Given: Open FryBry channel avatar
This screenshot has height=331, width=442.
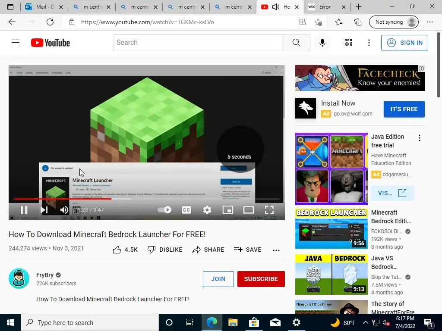Looking at the screenshot, I should [x=19, y=278].
